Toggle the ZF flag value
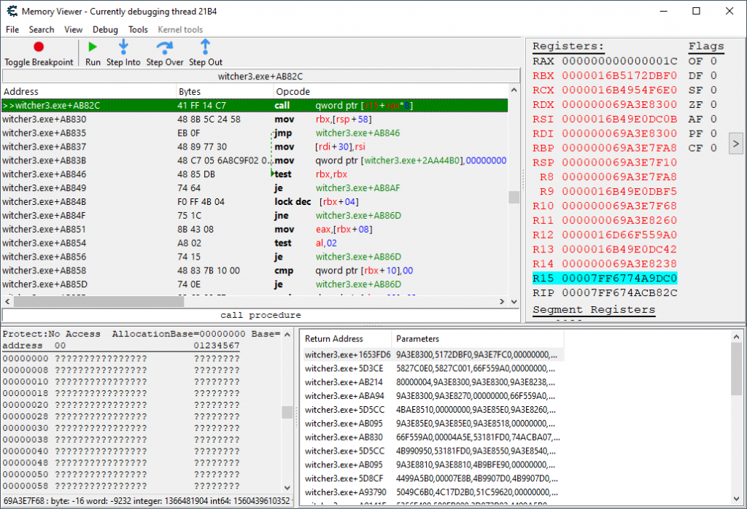 click(x=713, y=104)
